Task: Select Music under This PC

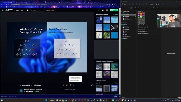Action: click(126, 31)
